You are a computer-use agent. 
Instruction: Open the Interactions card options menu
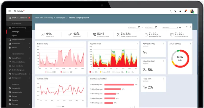84,44
